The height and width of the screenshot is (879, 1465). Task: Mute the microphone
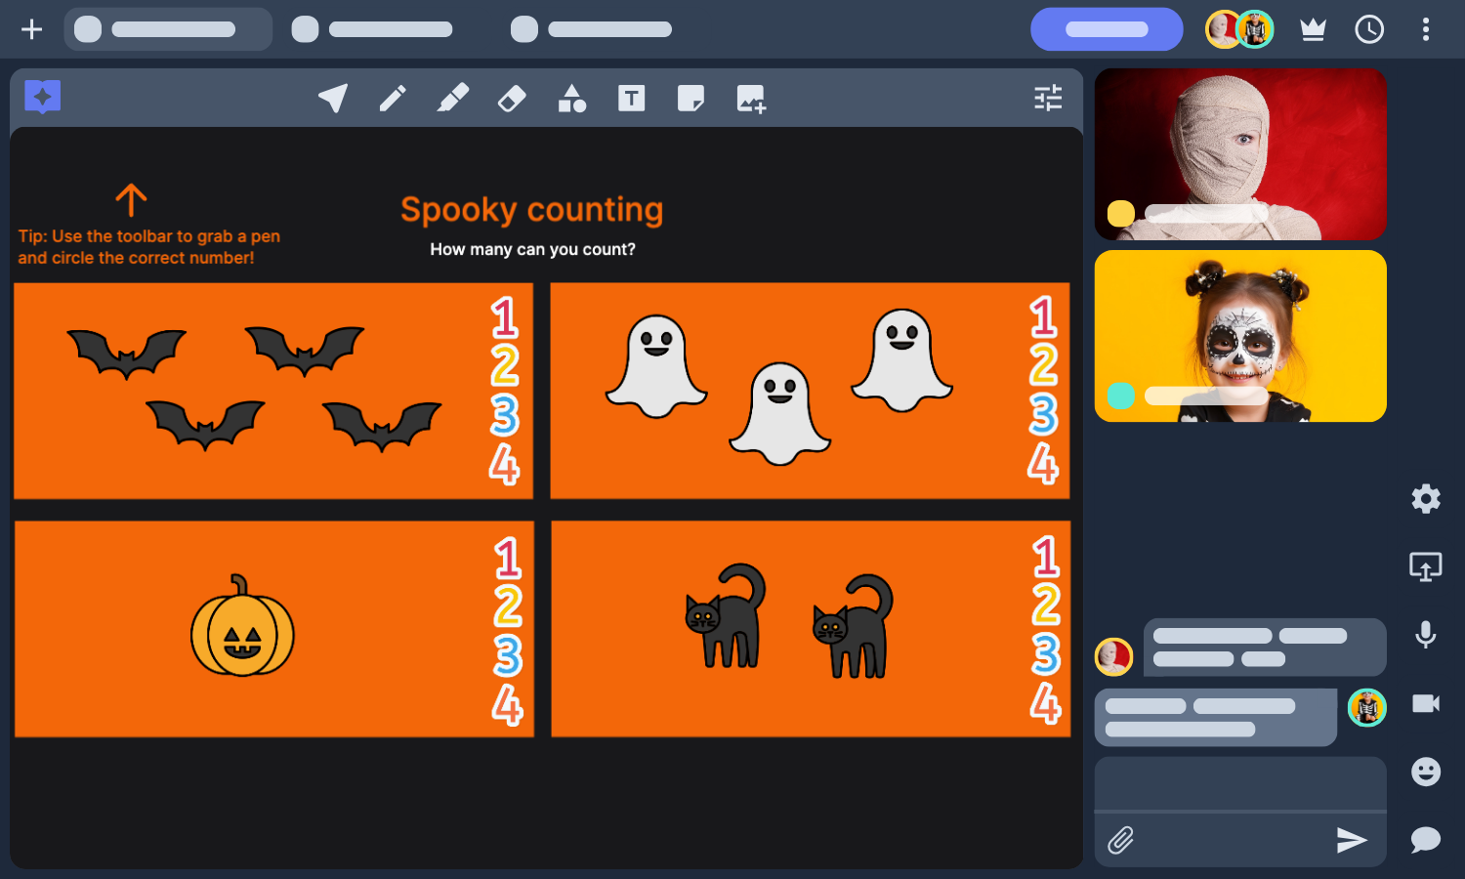coord(1426,635)
